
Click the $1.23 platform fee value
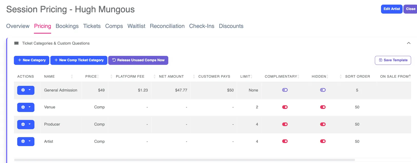tap(143, 90)
